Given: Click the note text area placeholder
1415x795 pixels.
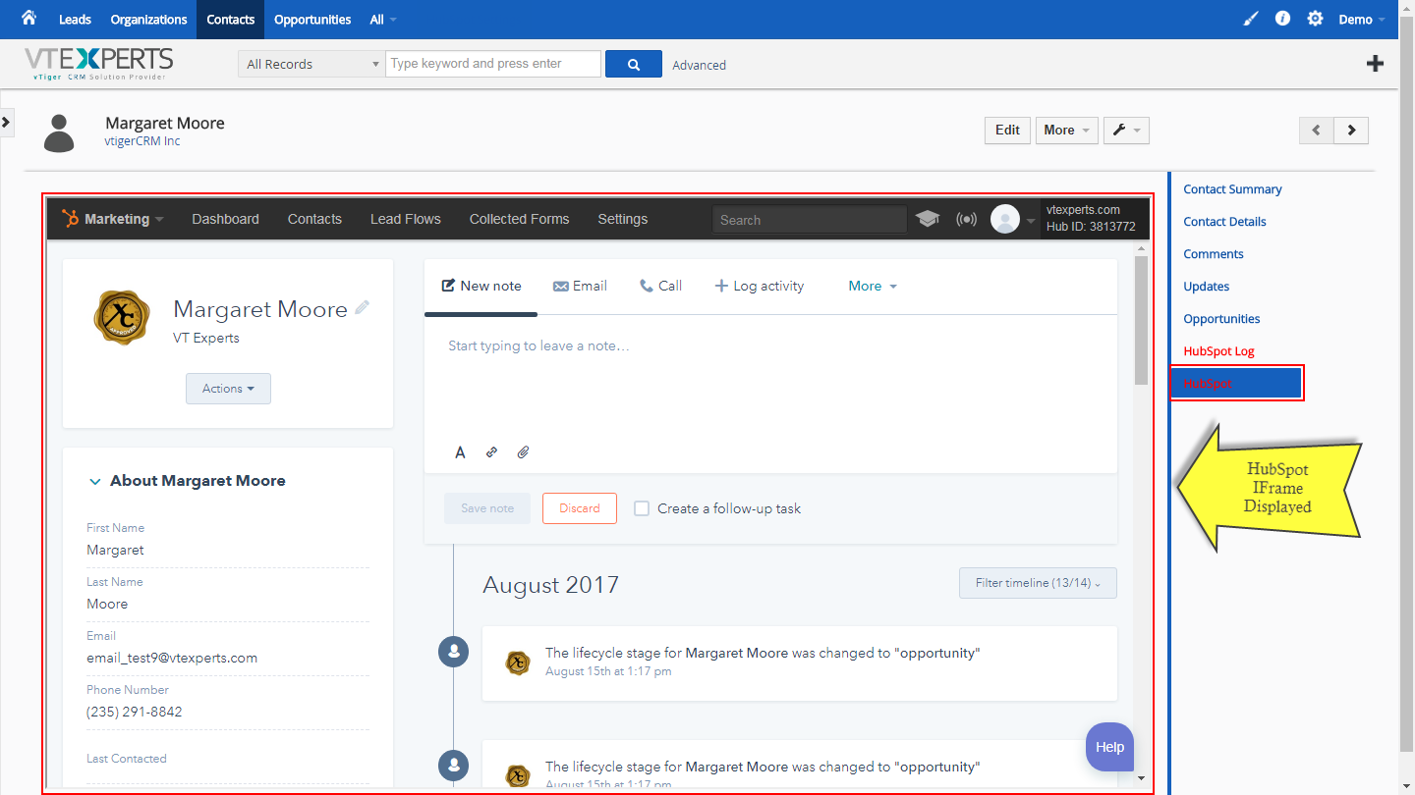Looking at the screenshot, I should coord(538,345).
